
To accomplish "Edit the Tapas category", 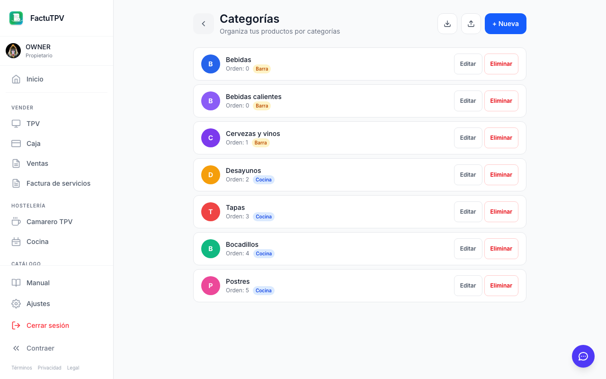I will pos(468,212).
